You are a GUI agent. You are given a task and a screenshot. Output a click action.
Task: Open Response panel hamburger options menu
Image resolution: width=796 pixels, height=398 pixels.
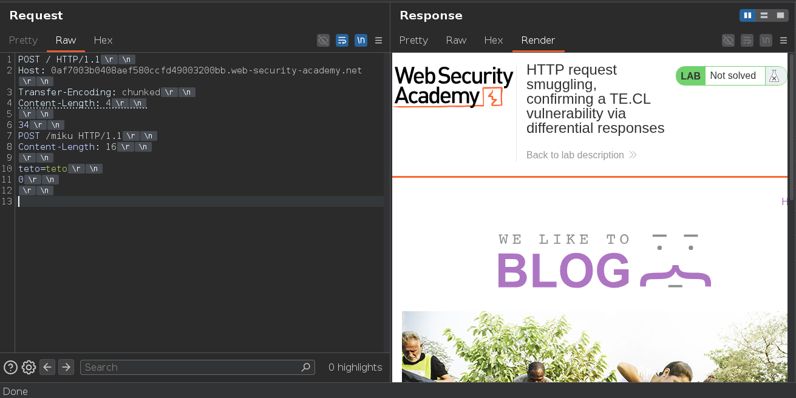pos(783,40)
